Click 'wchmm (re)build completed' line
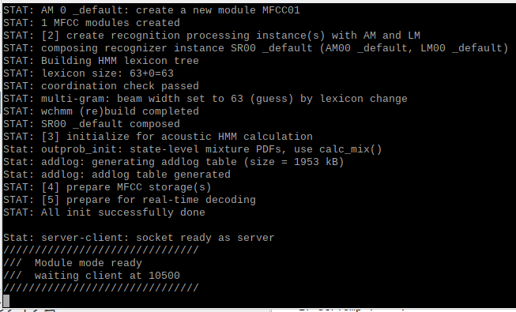The image size is (516, 312). point(101,111)
